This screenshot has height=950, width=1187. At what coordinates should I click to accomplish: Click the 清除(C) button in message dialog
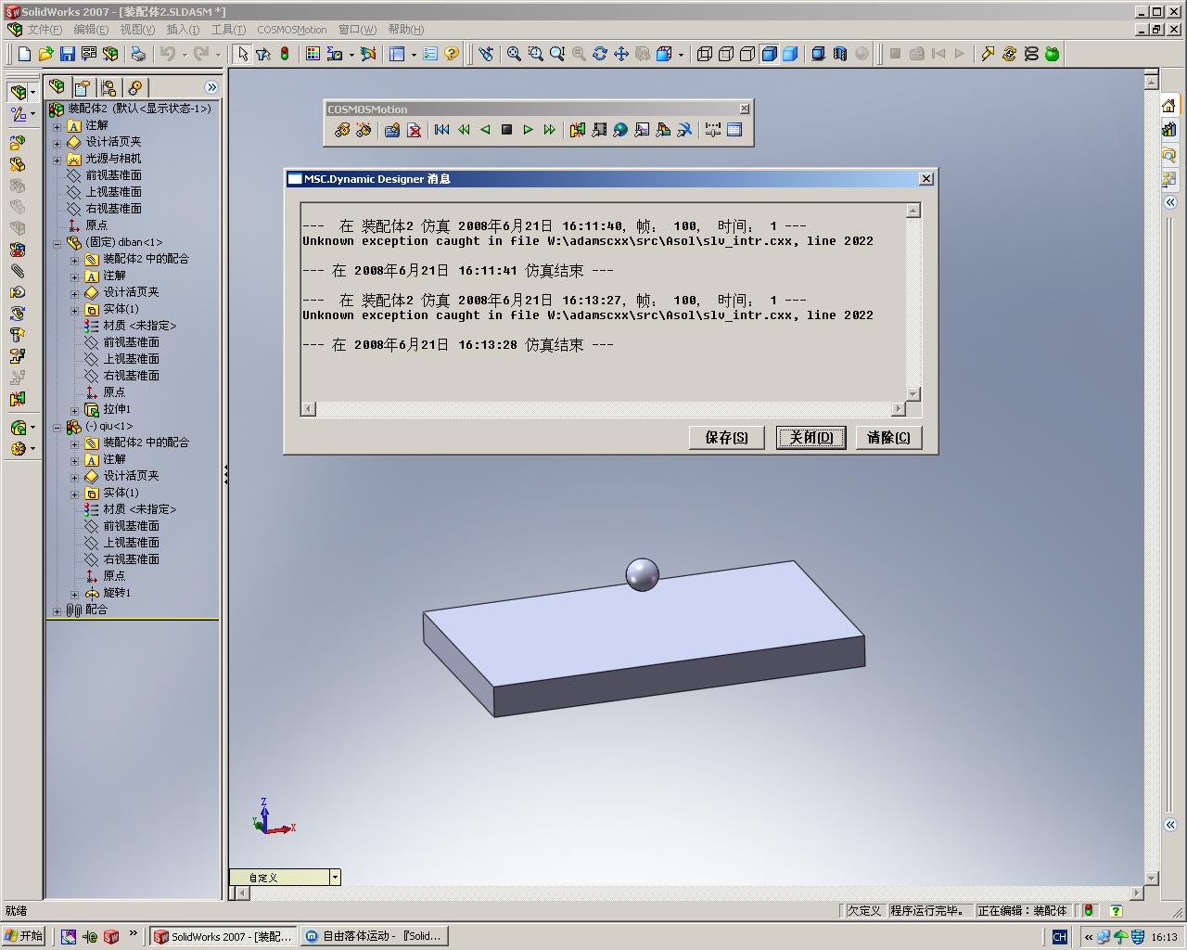point(888,438)
